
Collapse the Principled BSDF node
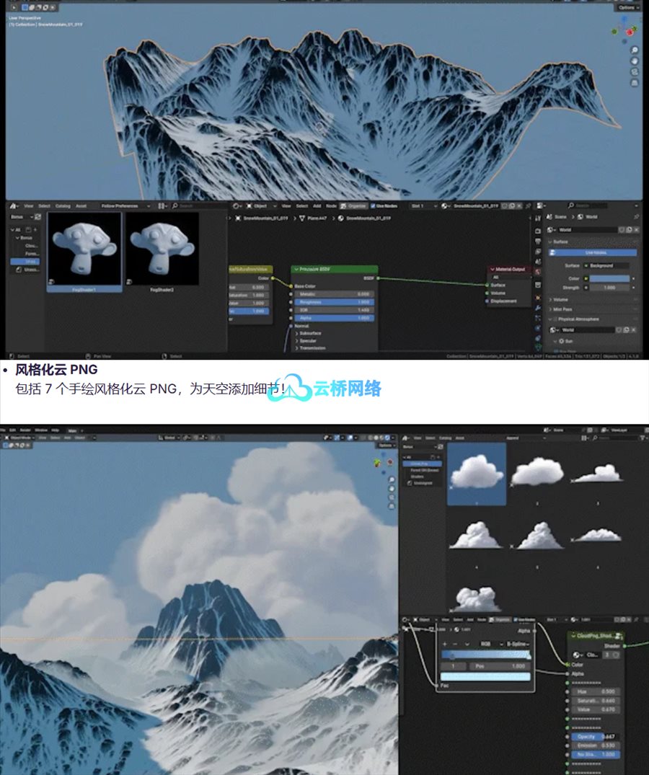tap(296, 269)
